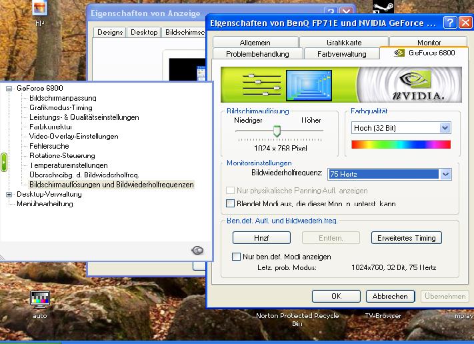Click the 'Nur physikalische Panning-Aufl. anzeigen' checkbox

(x=231, y=191)
